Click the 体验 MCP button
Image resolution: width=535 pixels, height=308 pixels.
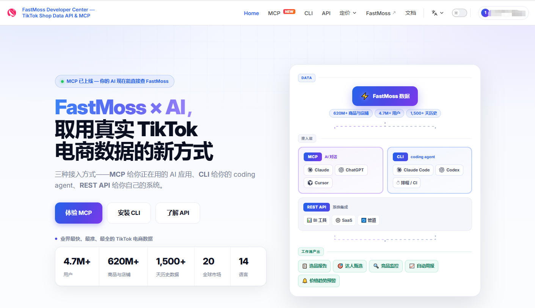coord(78,213)
